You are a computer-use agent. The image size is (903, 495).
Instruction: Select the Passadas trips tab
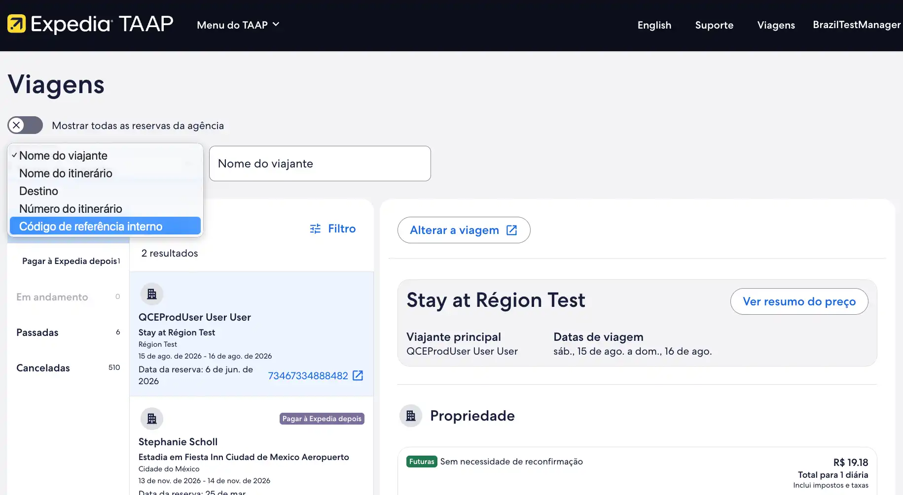[69, 332]
